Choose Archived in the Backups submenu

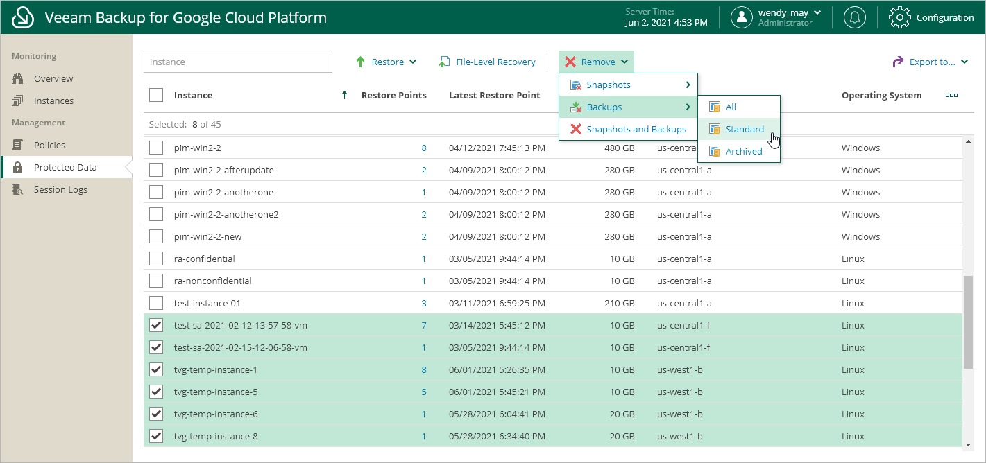pyautogui.click(x=739, y=151)
